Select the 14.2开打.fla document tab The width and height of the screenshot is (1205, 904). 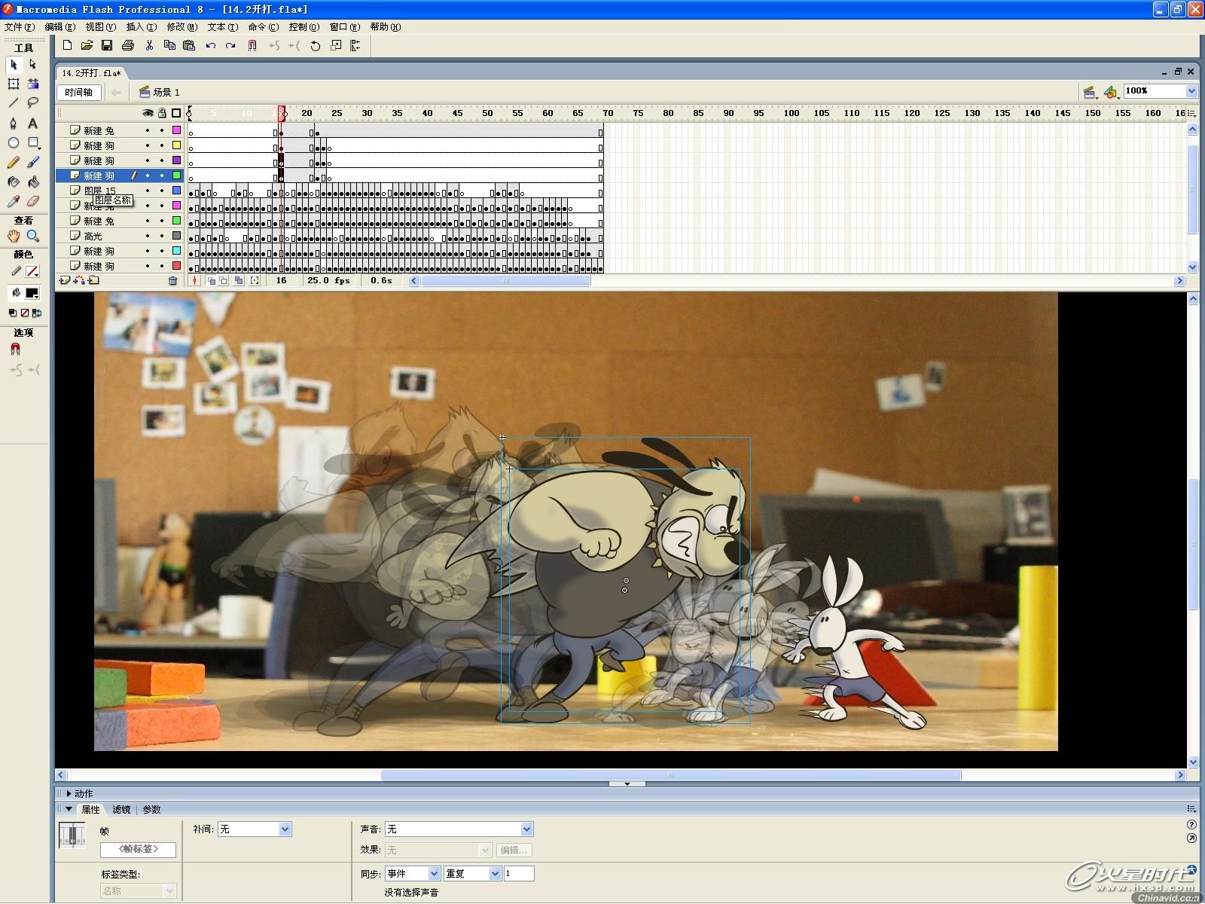coord(91,73)
